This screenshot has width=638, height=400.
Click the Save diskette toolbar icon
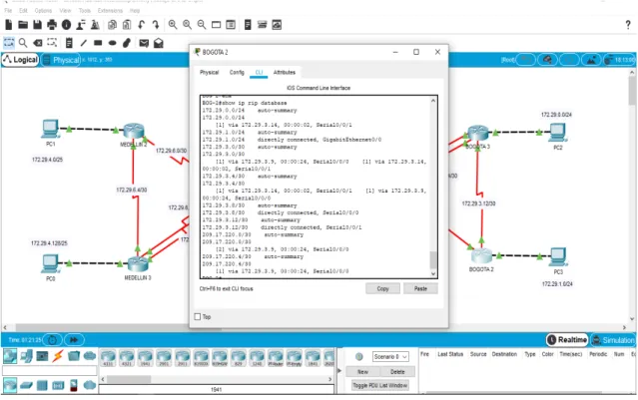click(x=37, y=25)
